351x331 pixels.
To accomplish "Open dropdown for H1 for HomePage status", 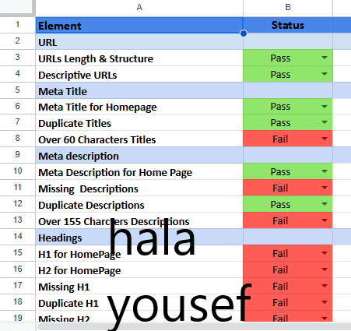I will (x=325, y=253).
